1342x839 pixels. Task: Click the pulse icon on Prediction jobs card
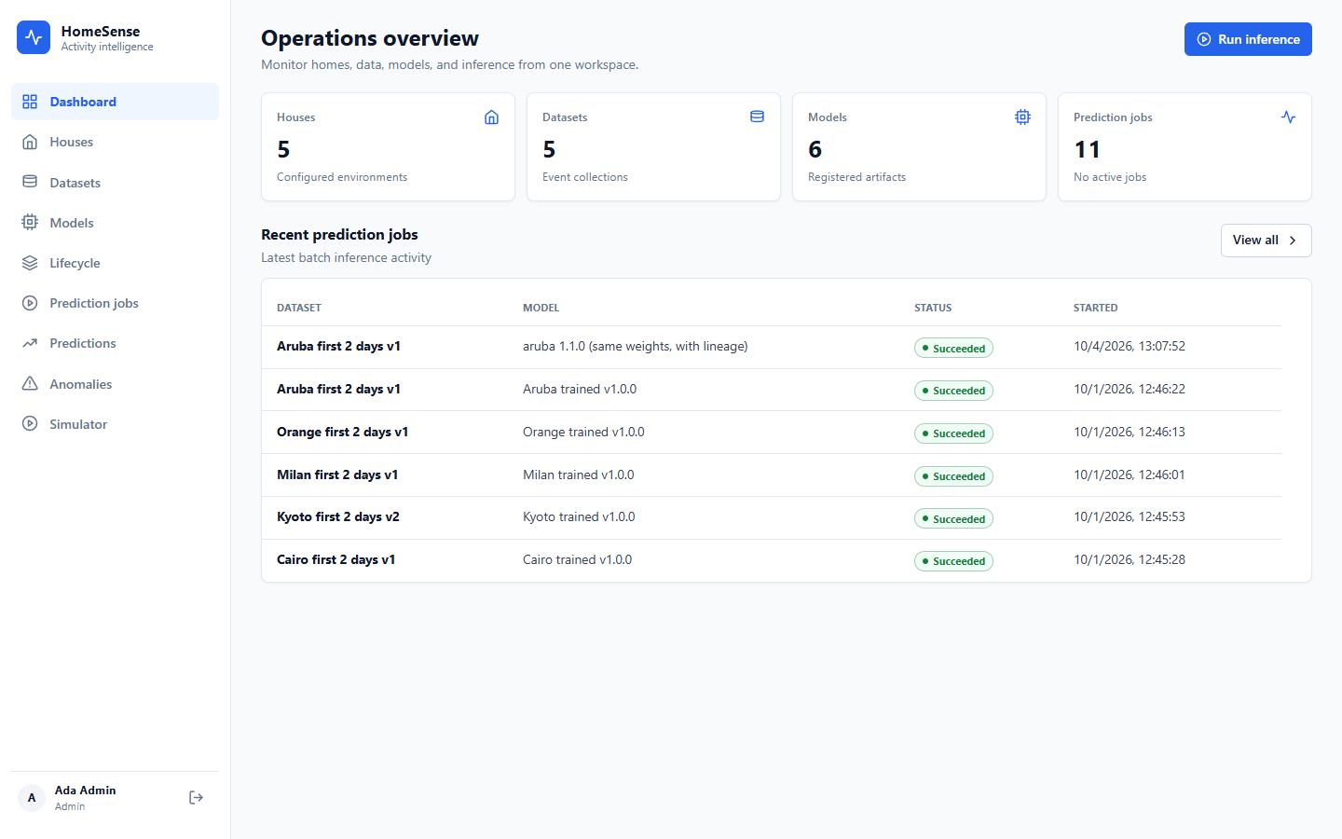click(1288, 117)
